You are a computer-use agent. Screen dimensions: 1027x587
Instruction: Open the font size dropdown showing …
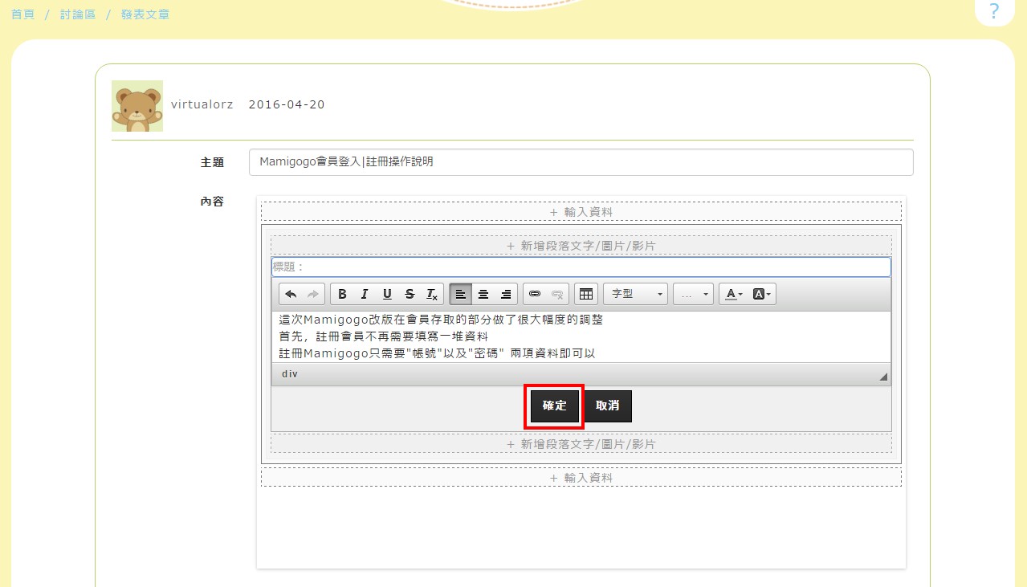[693, 294]
